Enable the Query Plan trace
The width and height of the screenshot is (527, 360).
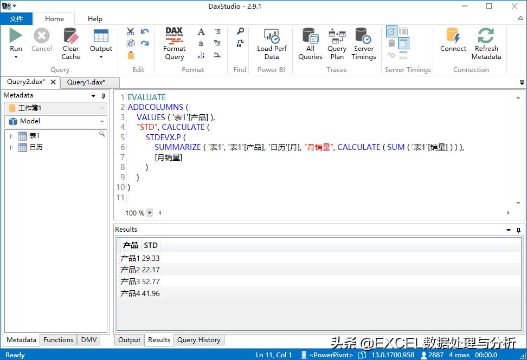[337, 44]
